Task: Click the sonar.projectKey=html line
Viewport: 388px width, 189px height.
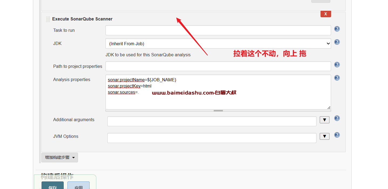Action: tap(130, 86)
